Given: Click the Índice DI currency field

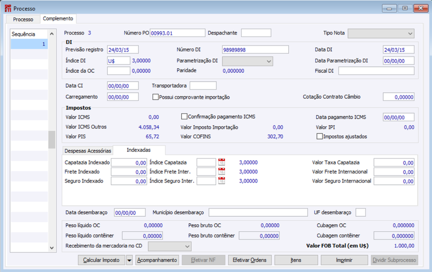Looking at the screenshot, I should point(118,61).
